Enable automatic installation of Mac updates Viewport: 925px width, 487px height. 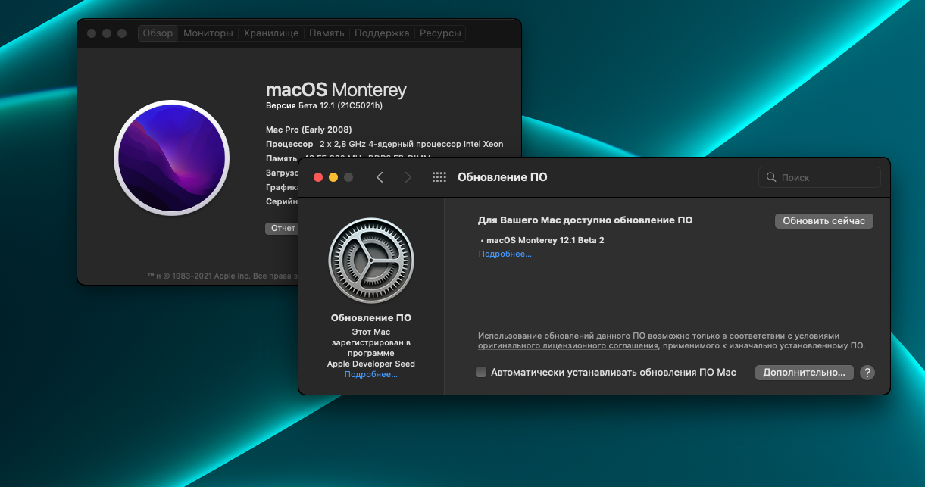click(481, 372)
